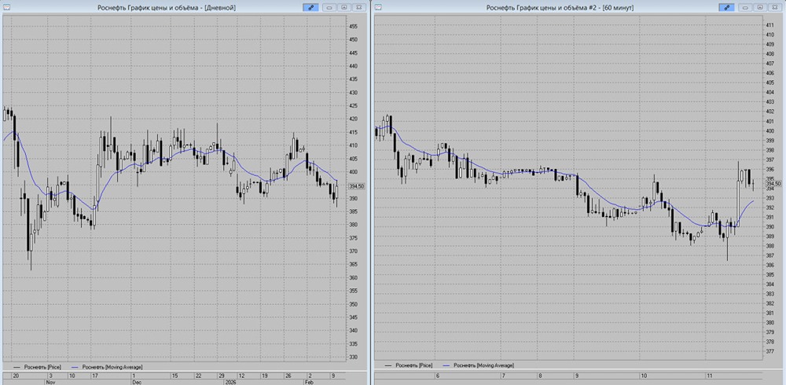Open system menu icon of the 60-minute chart window
The width and height of the screenshot is (786, 385).
pyautogui.click(x=378, y=7)
